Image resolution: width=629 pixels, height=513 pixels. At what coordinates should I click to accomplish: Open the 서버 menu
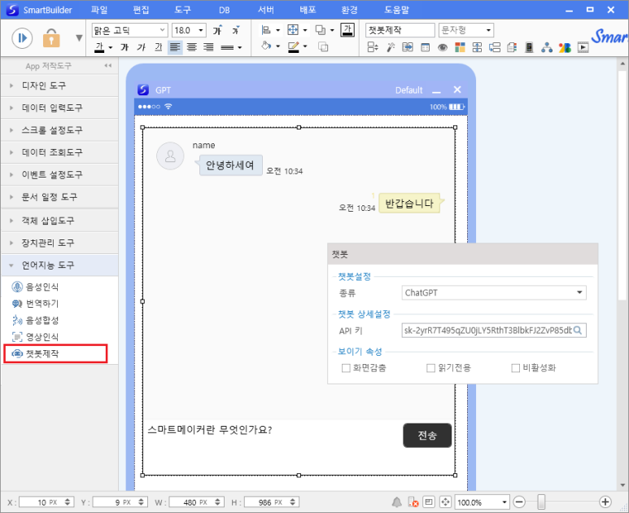point(266,10)
